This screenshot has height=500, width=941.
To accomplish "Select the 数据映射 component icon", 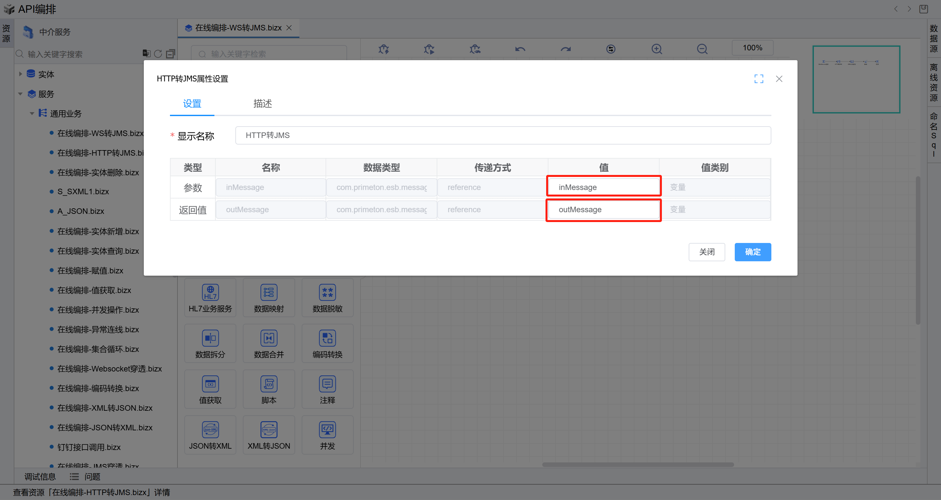I will click(269, 292).
